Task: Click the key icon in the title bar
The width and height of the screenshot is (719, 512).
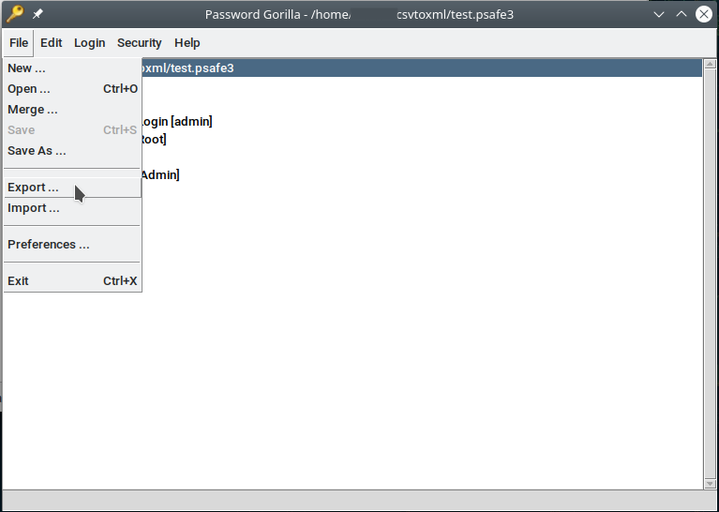Action: coord(15,14)
